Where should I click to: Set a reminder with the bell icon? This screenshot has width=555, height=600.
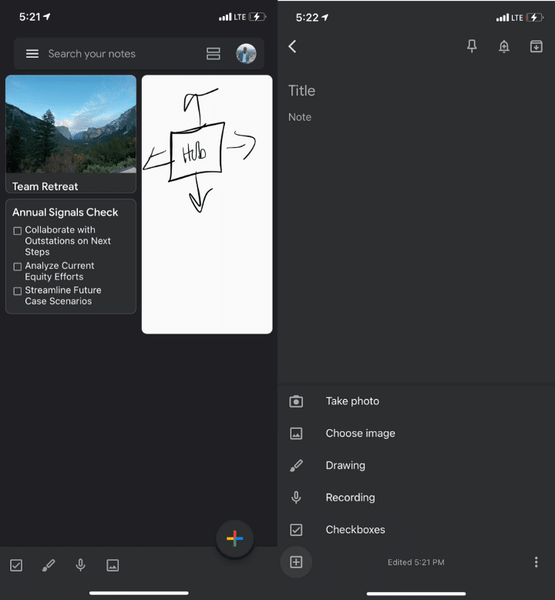click(x=504, y=46)
